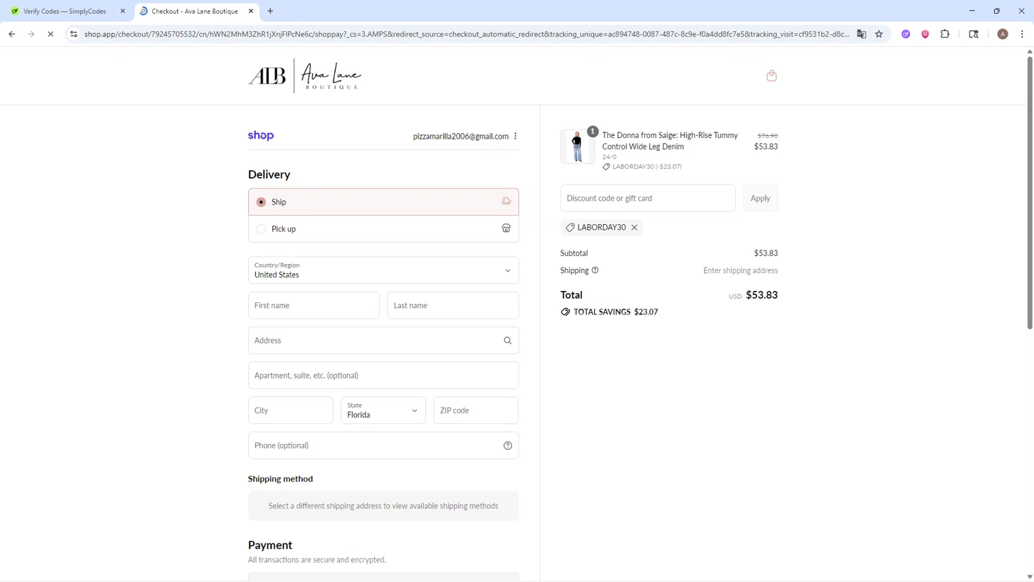Click the address search magnifier icon
Image resolution: width=1034 pixels, height=582 pixels.
(507, 341)
